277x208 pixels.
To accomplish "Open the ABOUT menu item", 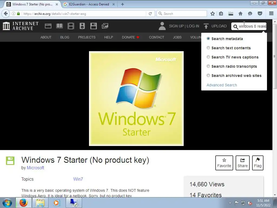I will [x=46, y=37].
